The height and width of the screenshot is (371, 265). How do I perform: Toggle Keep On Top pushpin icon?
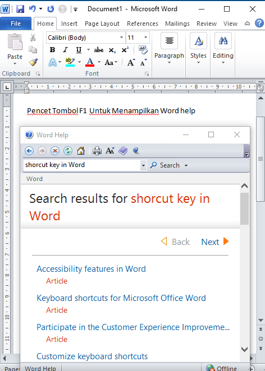[136, 151]
